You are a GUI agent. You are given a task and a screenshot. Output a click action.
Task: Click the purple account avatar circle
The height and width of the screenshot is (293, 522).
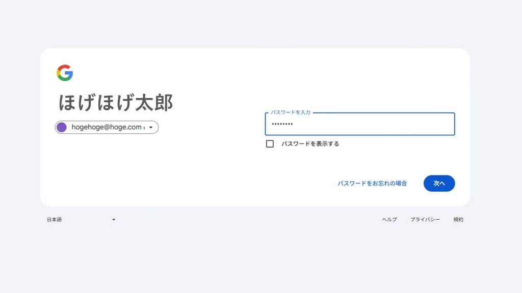tap(62, 127)
